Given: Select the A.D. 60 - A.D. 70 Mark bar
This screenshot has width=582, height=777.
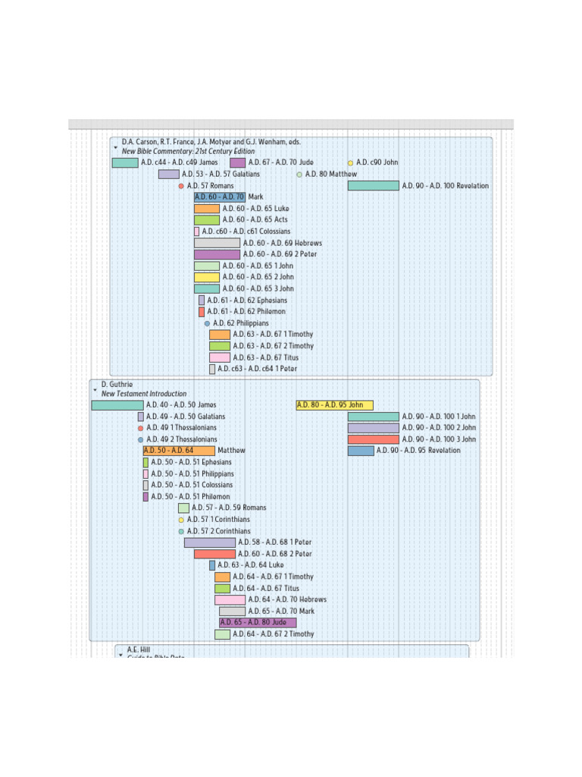Looking at the screenshot, I should point(220,197).
